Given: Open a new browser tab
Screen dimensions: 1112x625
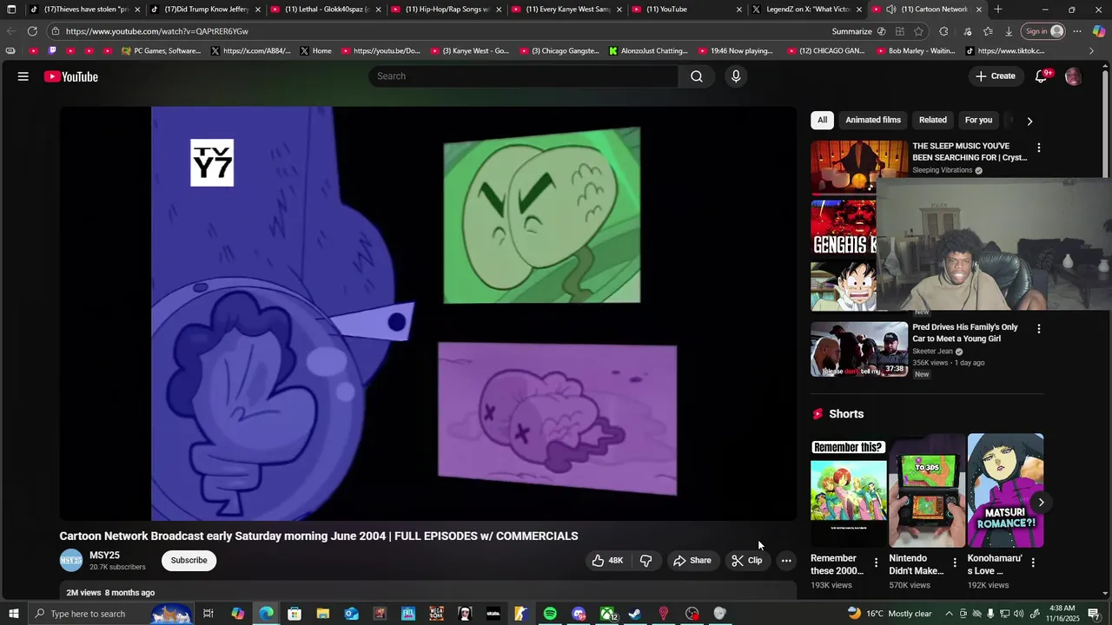Looking at the screenshot, I should click(x=997, y=10).
